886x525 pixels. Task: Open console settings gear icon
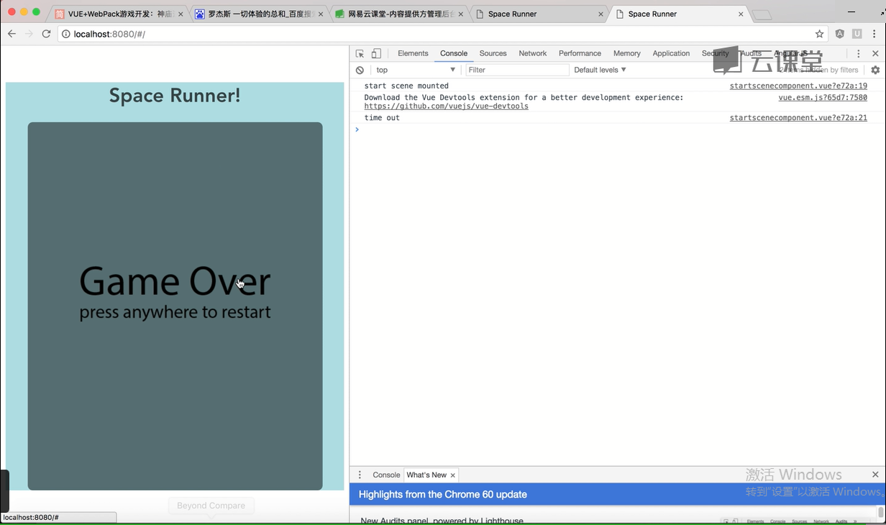point(875,70)
